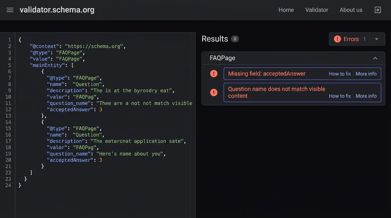Click error icon beside Missing field message
This screenshot has height=218, width=391.
tap(214, 74)
